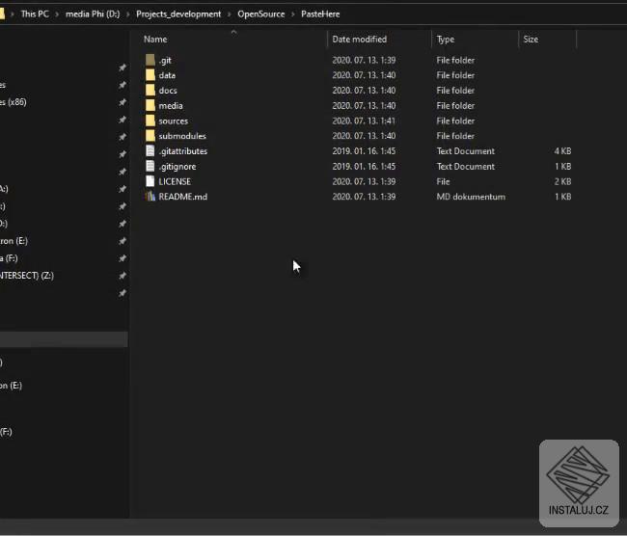
Task: Click pin icon beside (F:) drive entry
Action: 123,258
